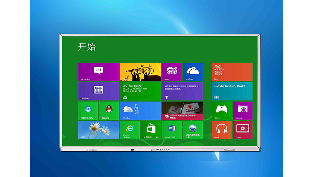Launch Internet Explorer tile

pyautogui.click(x=130, y=130)
